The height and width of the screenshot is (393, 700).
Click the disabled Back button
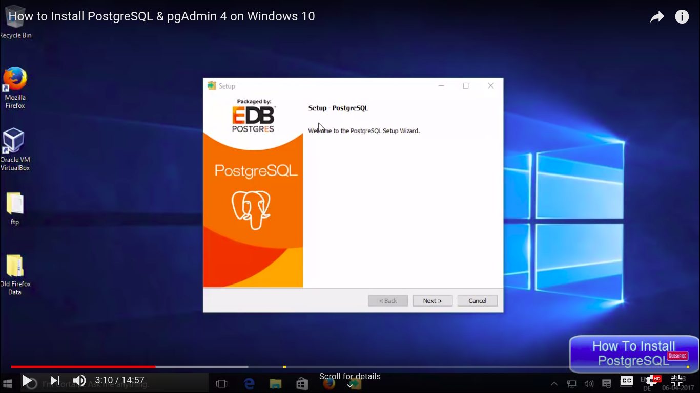tap(388, 301)
